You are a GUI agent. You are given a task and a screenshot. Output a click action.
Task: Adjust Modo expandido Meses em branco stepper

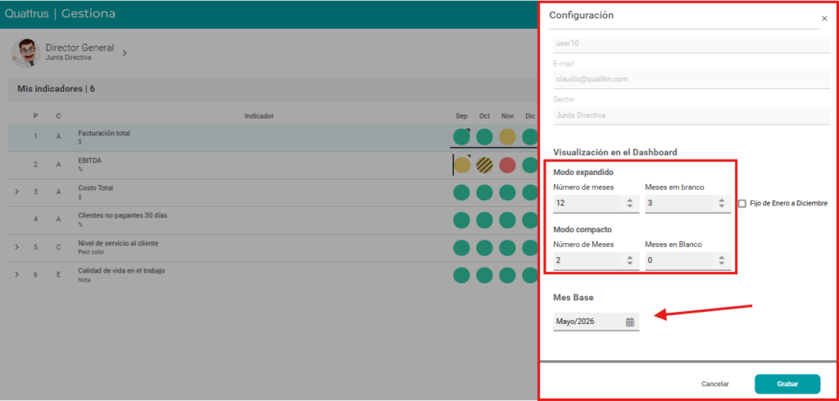721,203
